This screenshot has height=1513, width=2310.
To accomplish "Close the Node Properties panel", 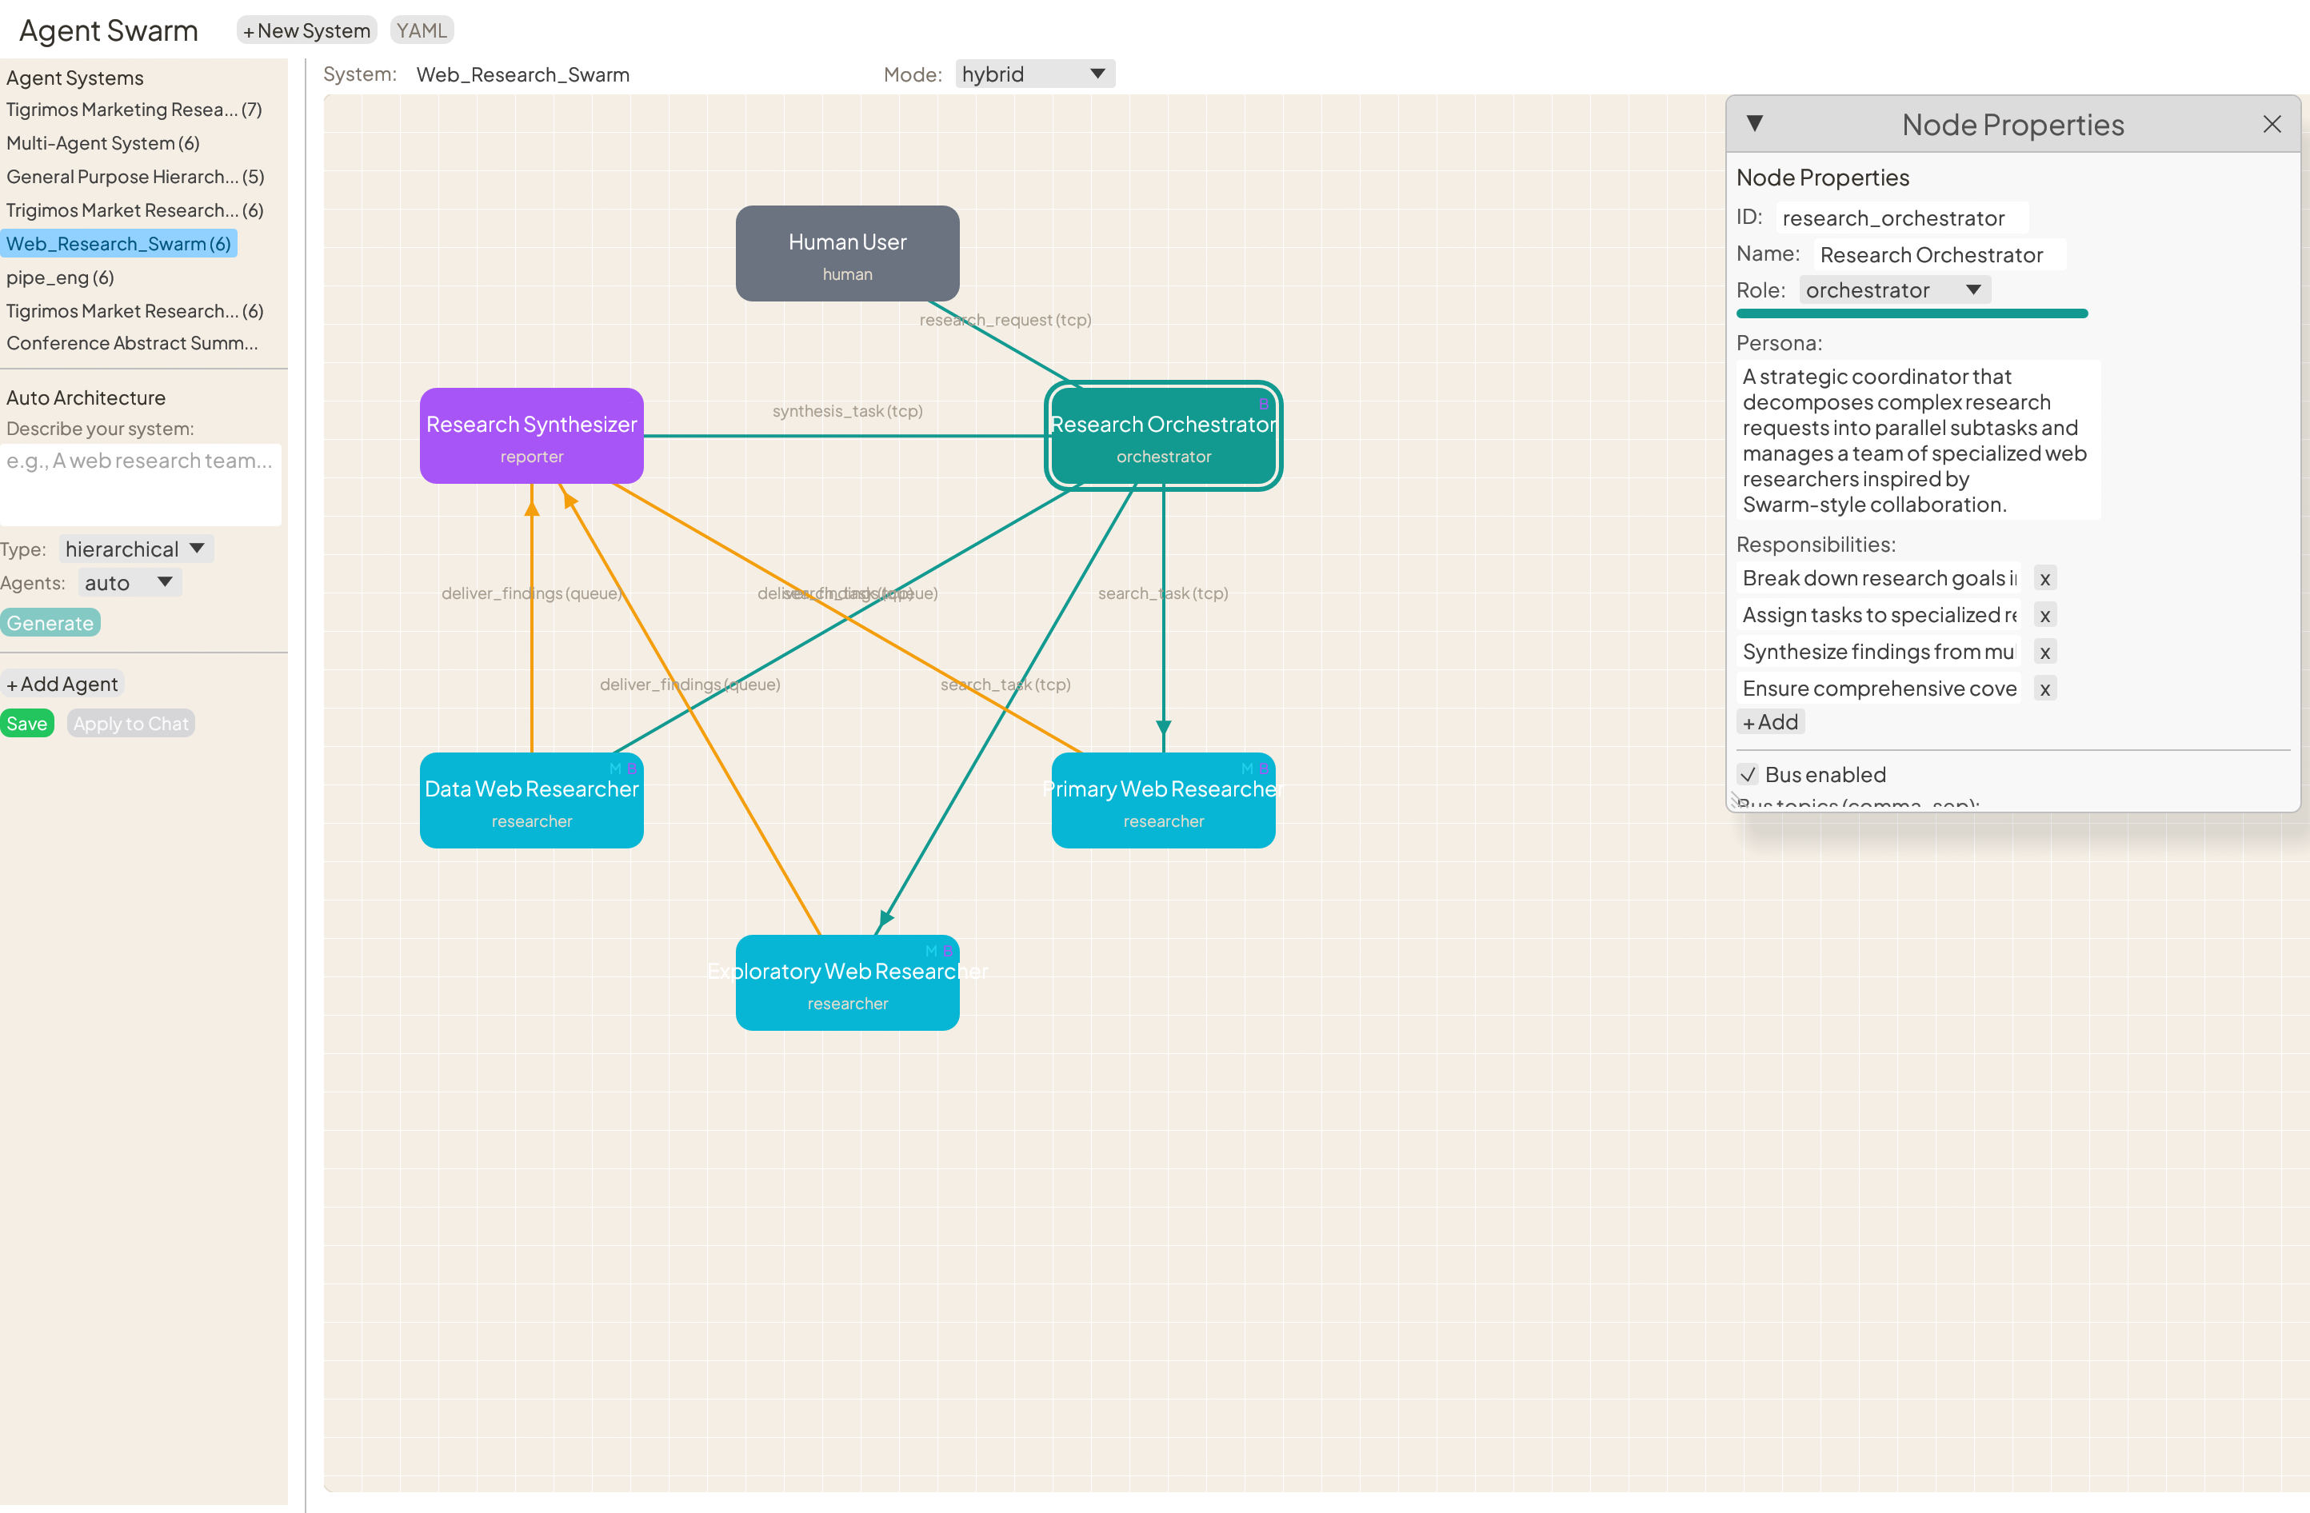I will [2271, 123].
